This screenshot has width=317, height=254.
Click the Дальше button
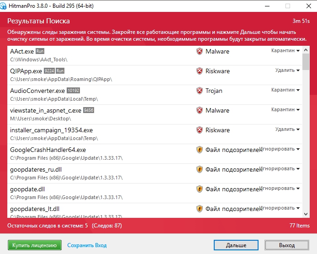pos(236,245)
